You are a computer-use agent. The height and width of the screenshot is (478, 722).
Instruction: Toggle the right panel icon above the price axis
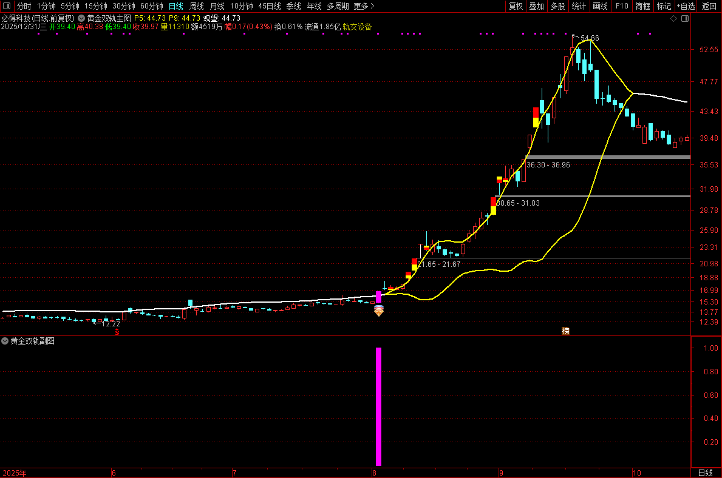point(685,18)
